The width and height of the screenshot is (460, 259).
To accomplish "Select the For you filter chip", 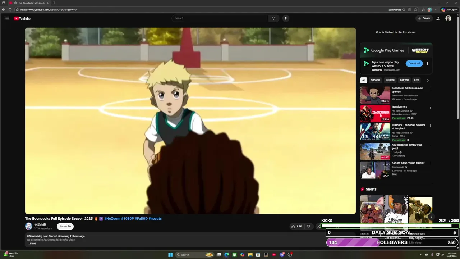I will (x=404, y=80).
